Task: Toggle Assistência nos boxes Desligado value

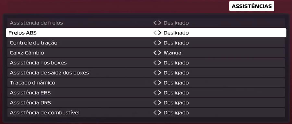Action: 176,63
